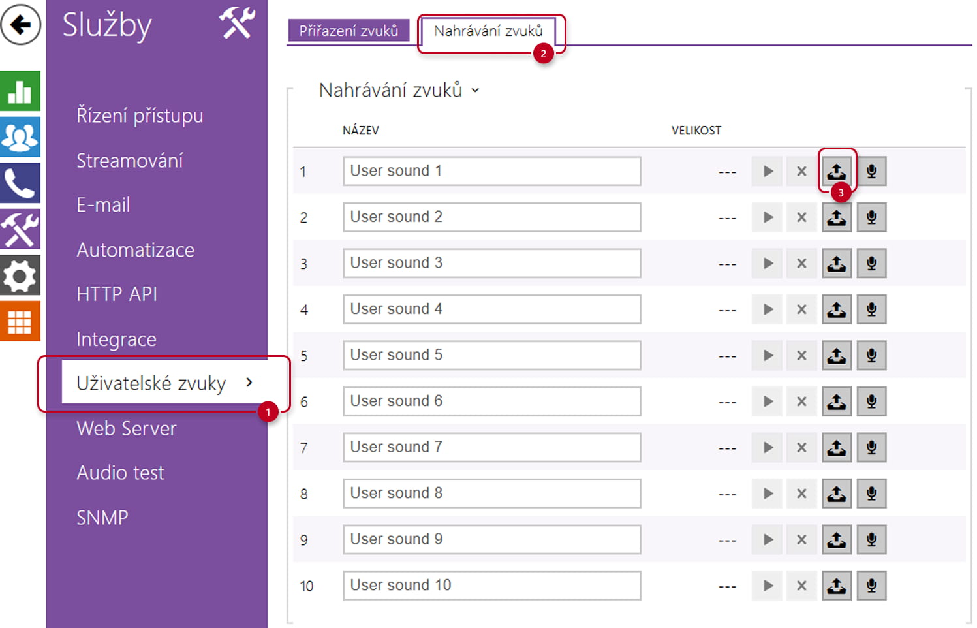
Task: Record User sound 6 with microphone
Action: pos(871,401)
